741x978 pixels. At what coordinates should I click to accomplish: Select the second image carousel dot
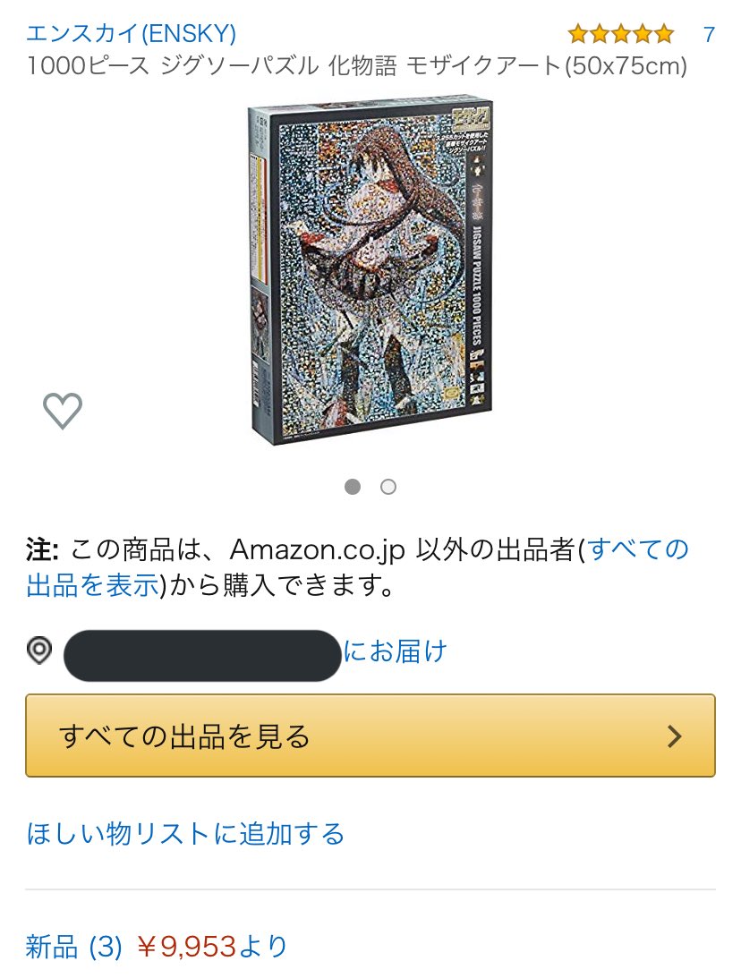click(388, 487)
